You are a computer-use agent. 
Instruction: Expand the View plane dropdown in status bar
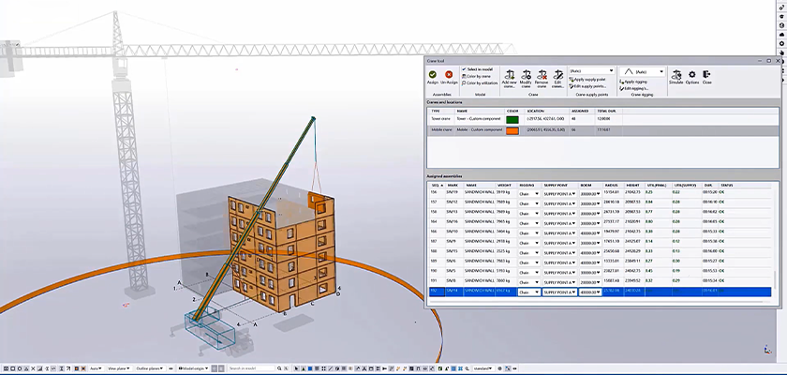[x=117, y=368]
